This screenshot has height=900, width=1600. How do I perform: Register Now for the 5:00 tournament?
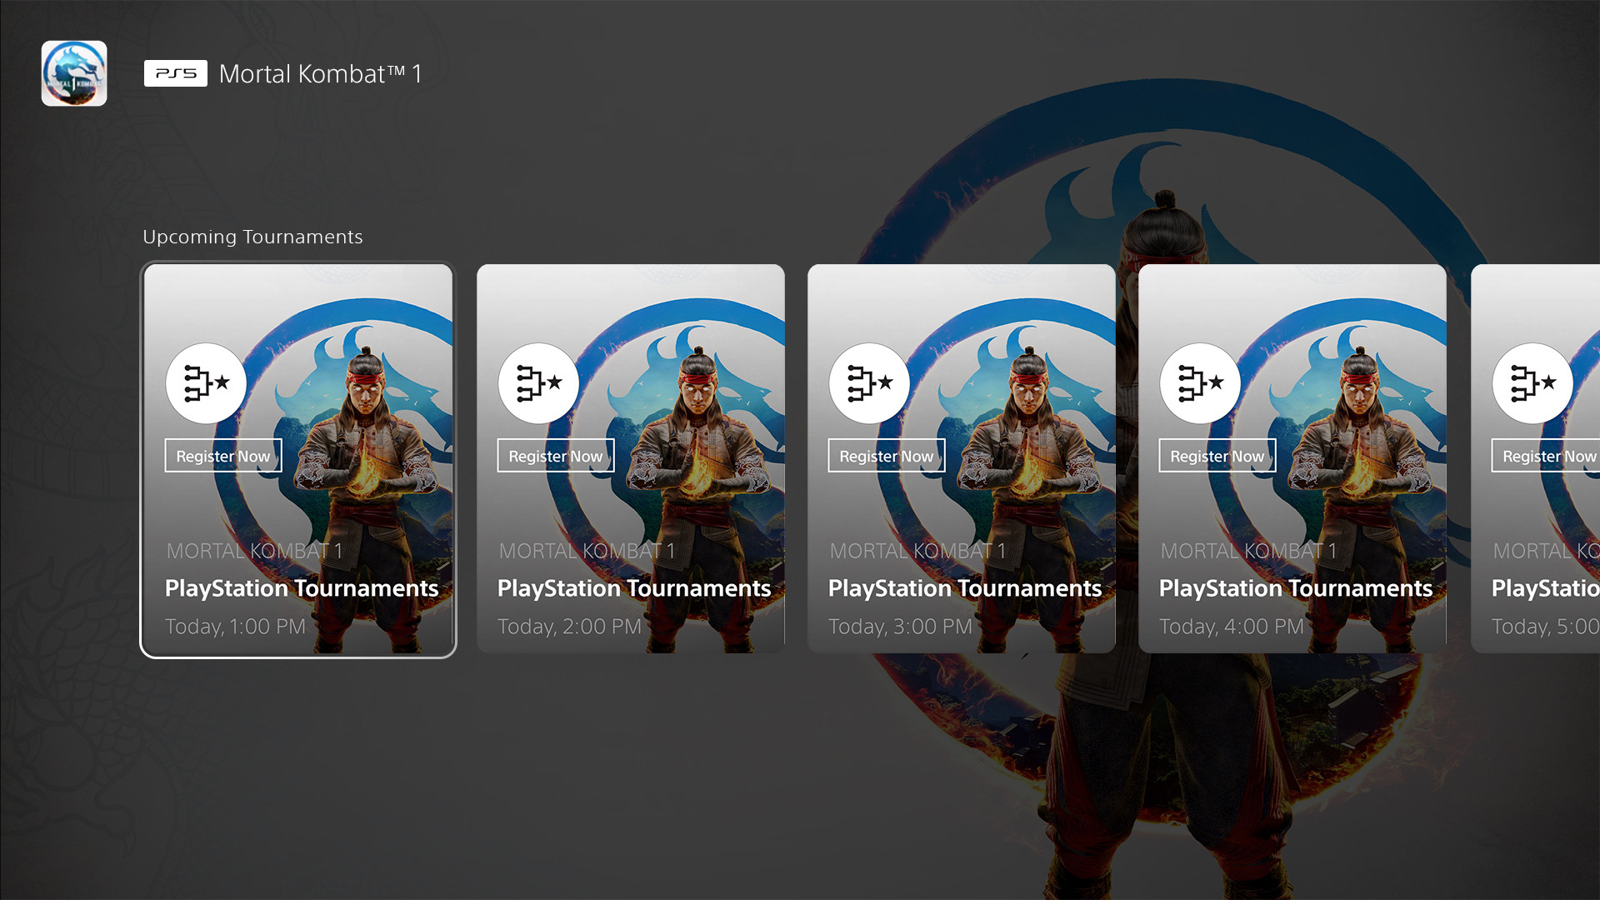[1546, 456]
